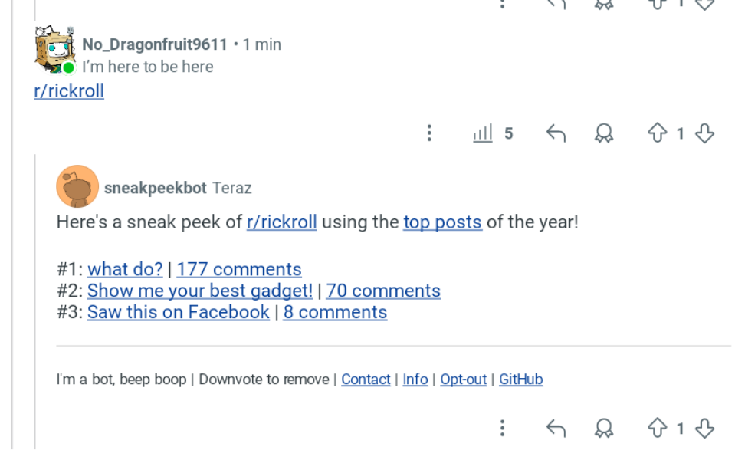
Task: Open the 'what do?' post link
Action: (x=125, y=269)
